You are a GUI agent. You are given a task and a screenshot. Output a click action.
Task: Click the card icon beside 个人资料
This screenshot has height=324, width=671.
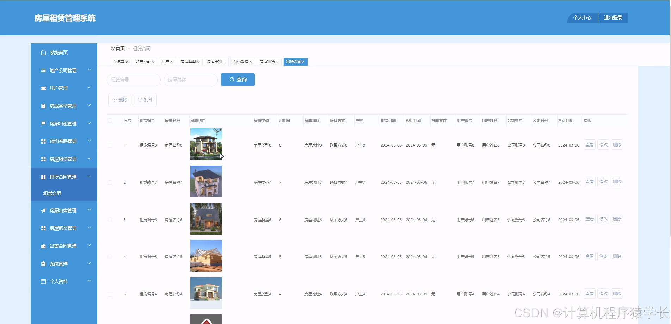coord(43,281)
